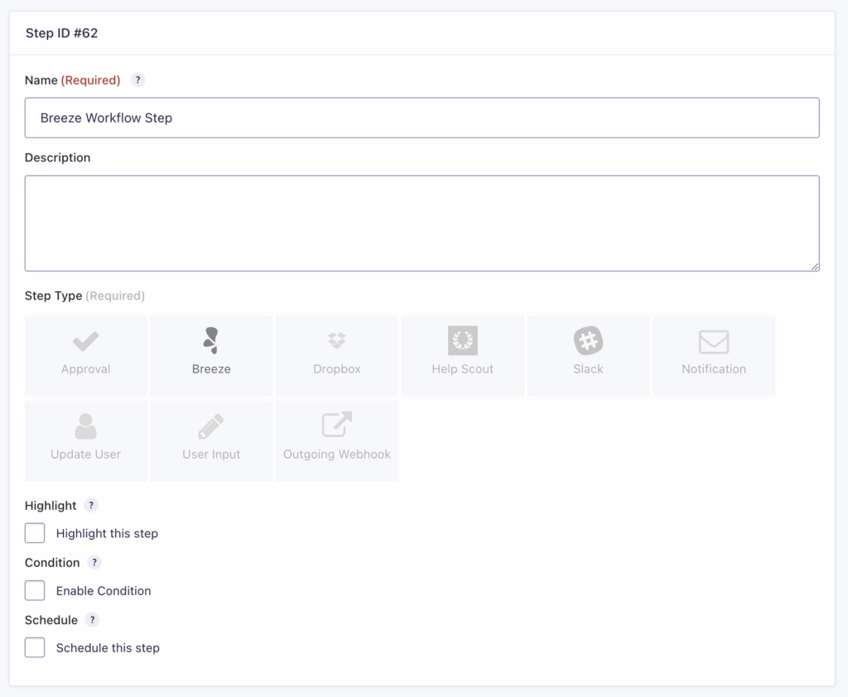Open the Schedule help tooltip
This screenshot has height=697, width=848.
(x=92, y=619)
